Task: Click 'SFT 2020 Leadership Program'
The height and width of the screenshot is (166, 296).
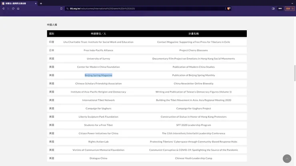Action: pos(194,125)
